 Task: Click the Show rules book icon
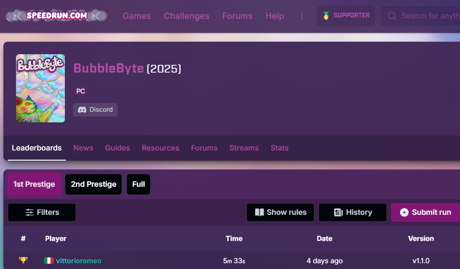260,212
